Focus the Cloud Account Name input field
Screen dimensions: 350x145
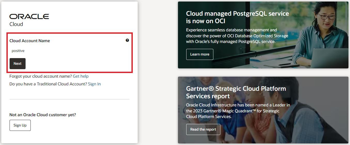69,51
